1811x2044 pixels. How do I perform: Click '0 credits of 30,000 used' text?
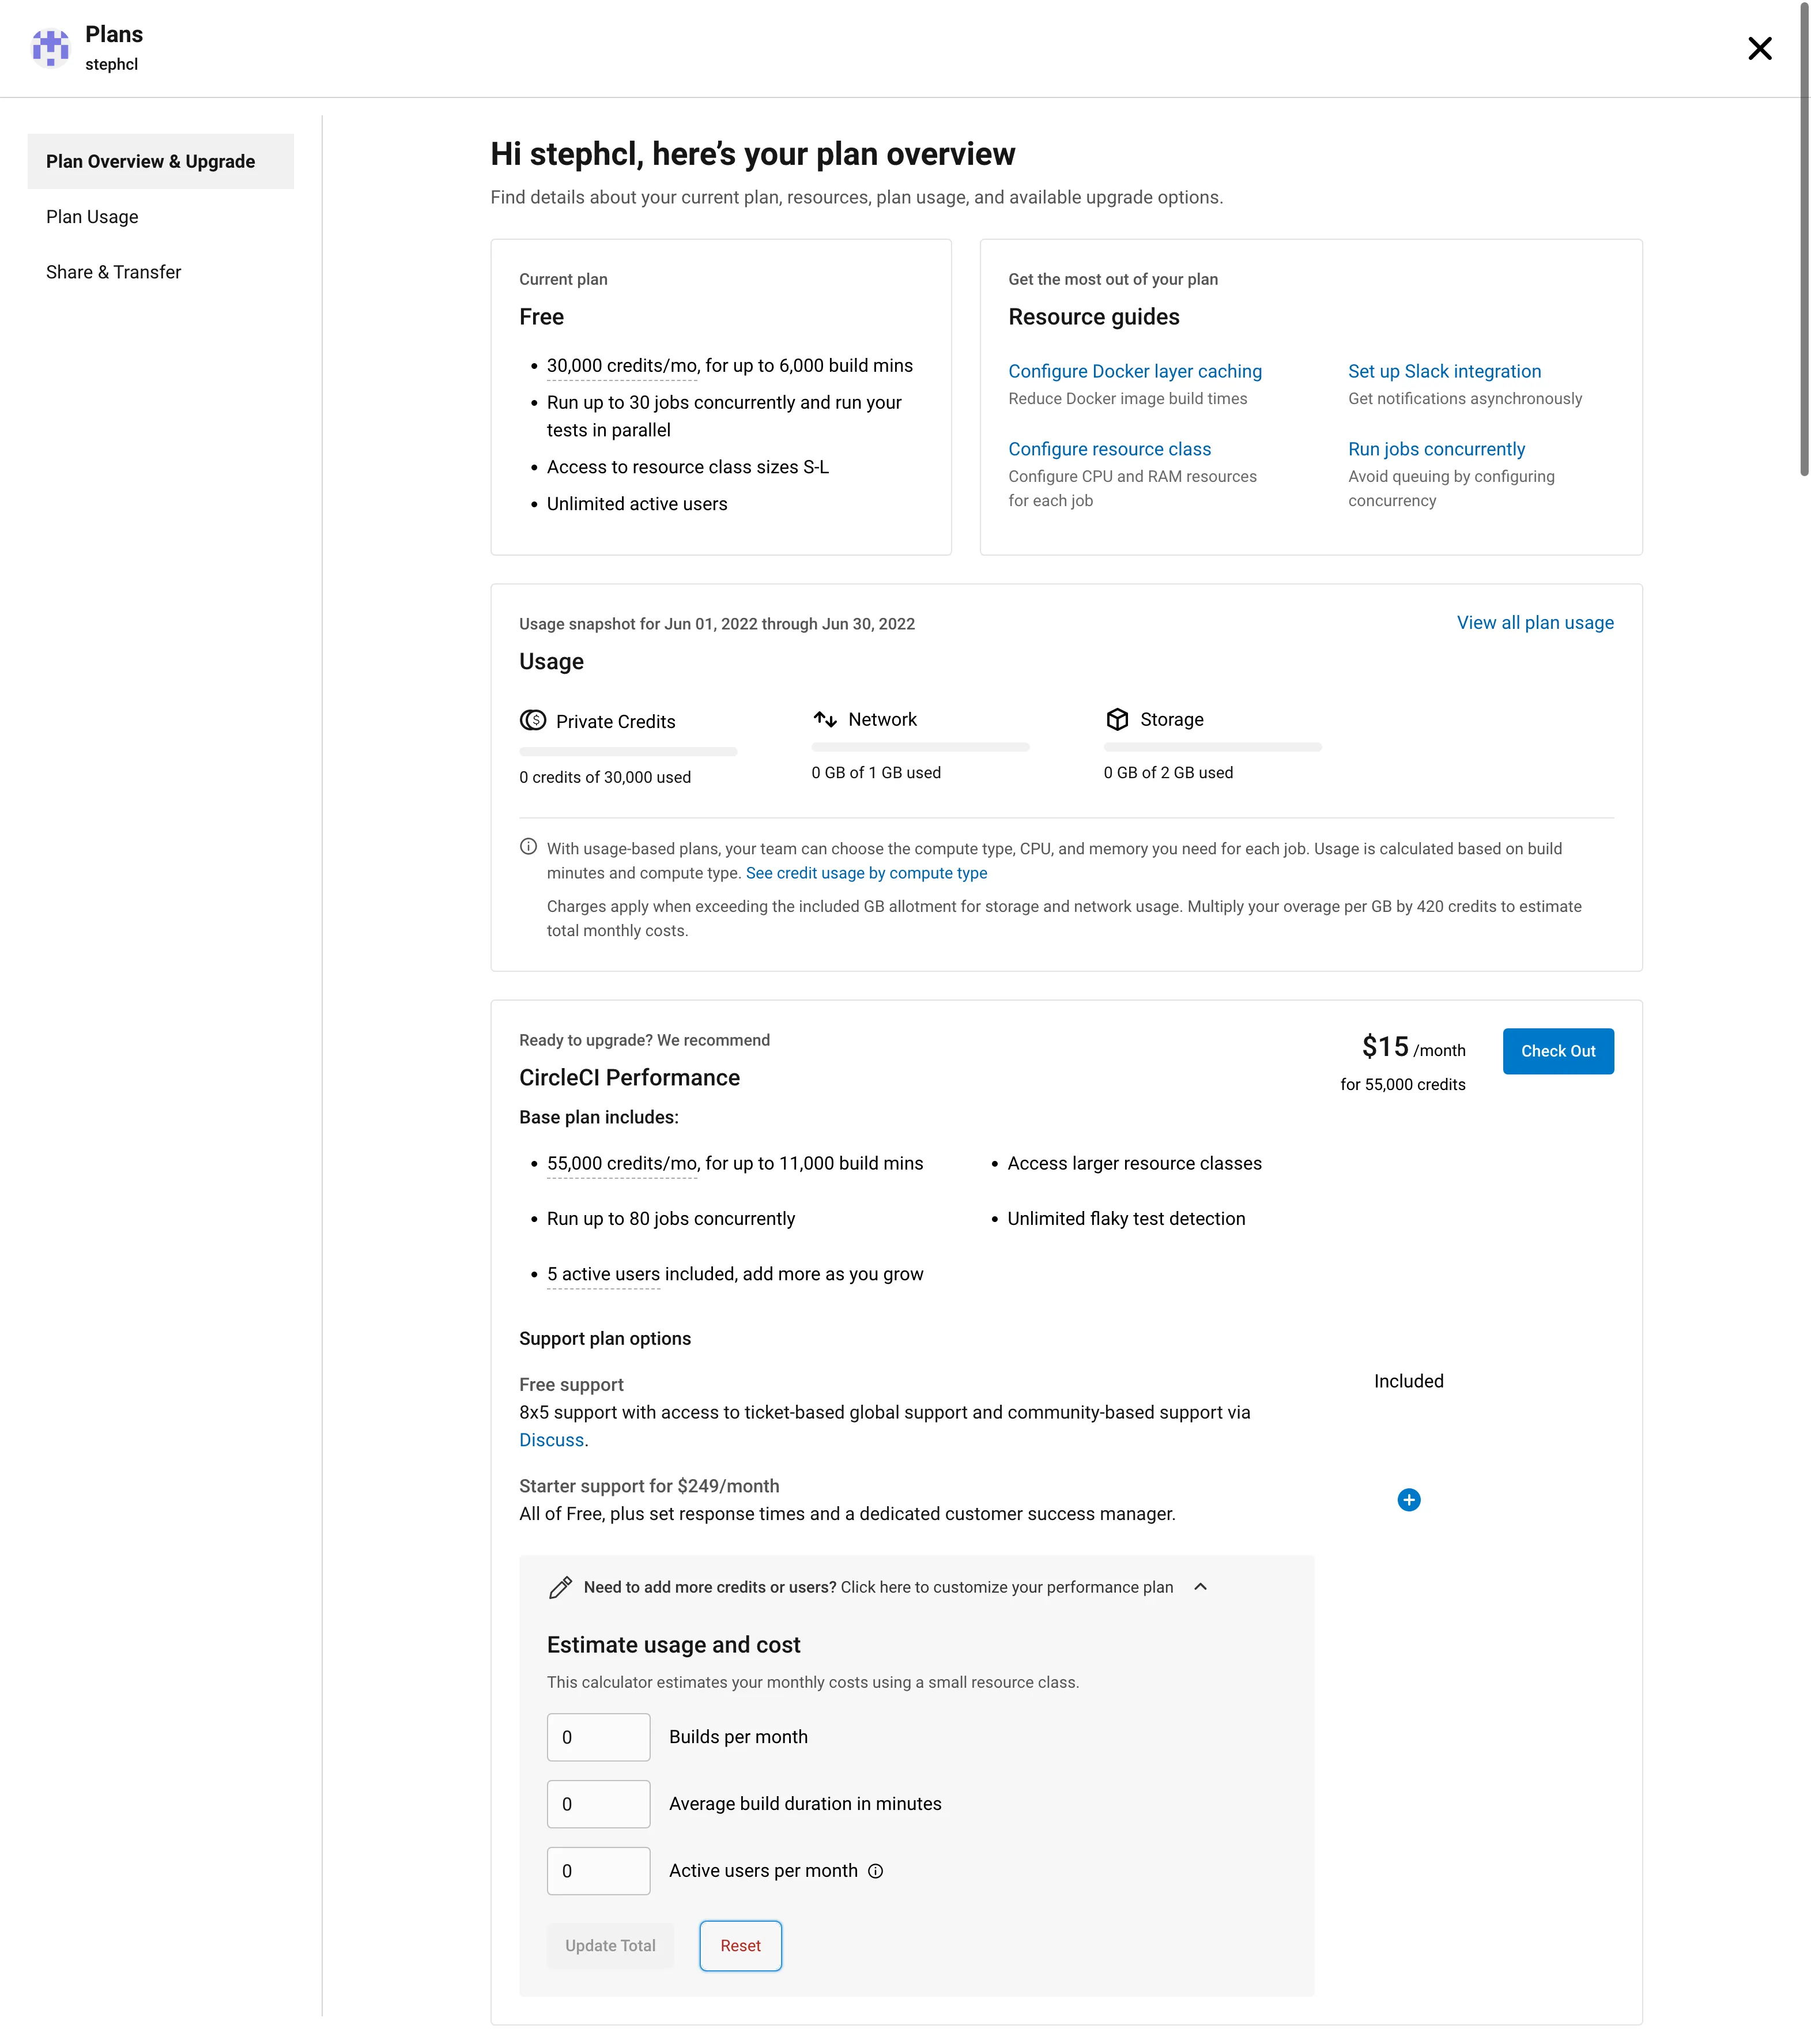click(x=605, y=777)
